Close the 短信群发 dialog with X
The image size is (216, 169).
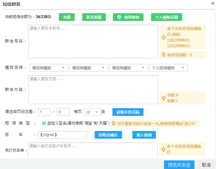[x=213, y=3]
